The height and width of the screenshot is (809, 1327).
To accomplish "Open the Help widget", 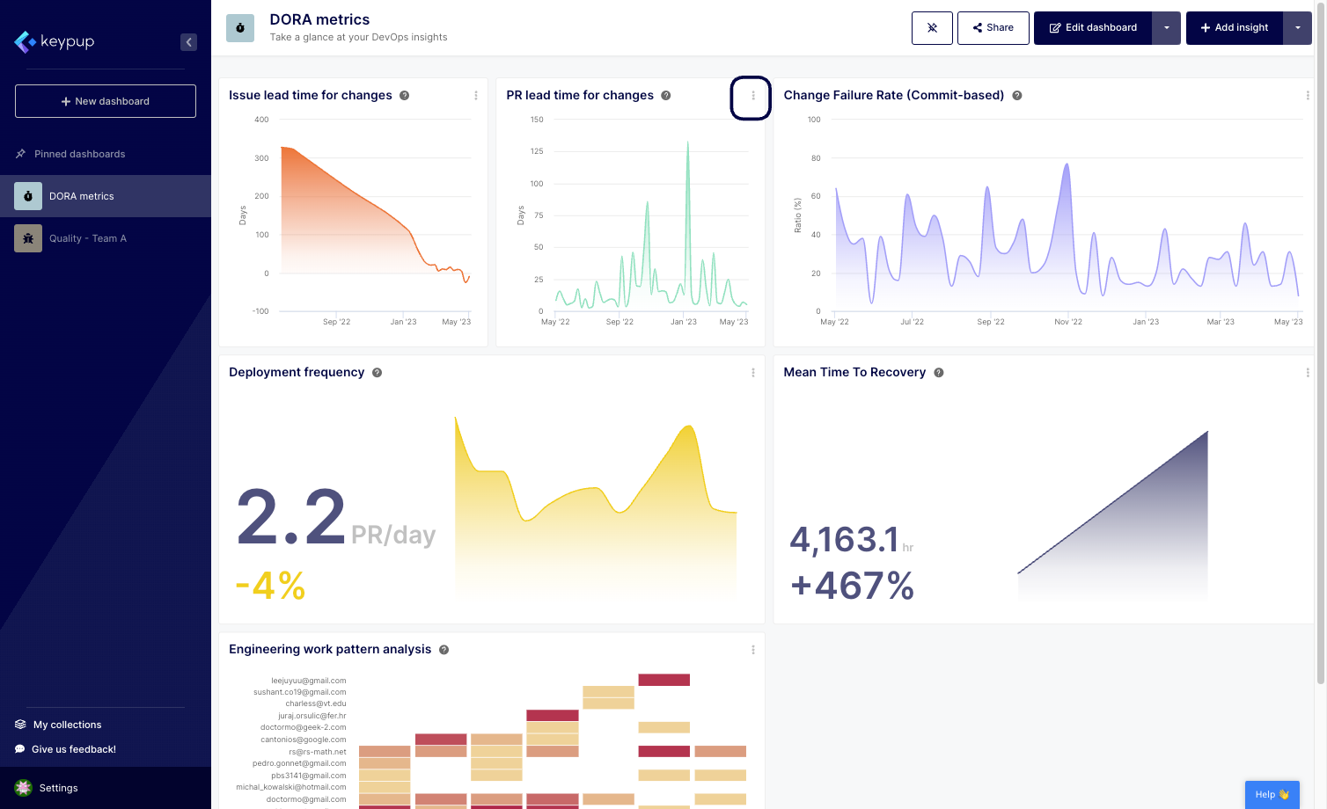I will click(1272, 793).
